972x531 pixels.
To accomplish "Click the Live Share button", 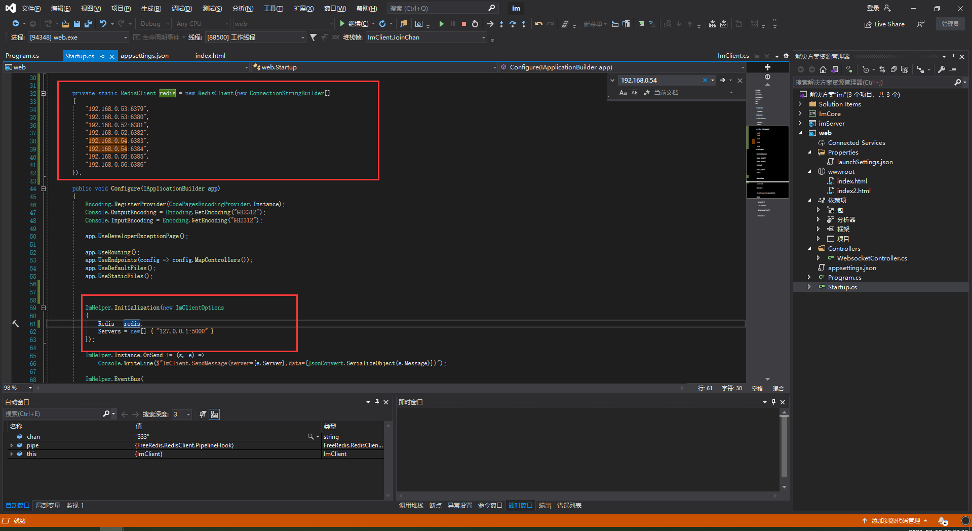I will 884,24.
